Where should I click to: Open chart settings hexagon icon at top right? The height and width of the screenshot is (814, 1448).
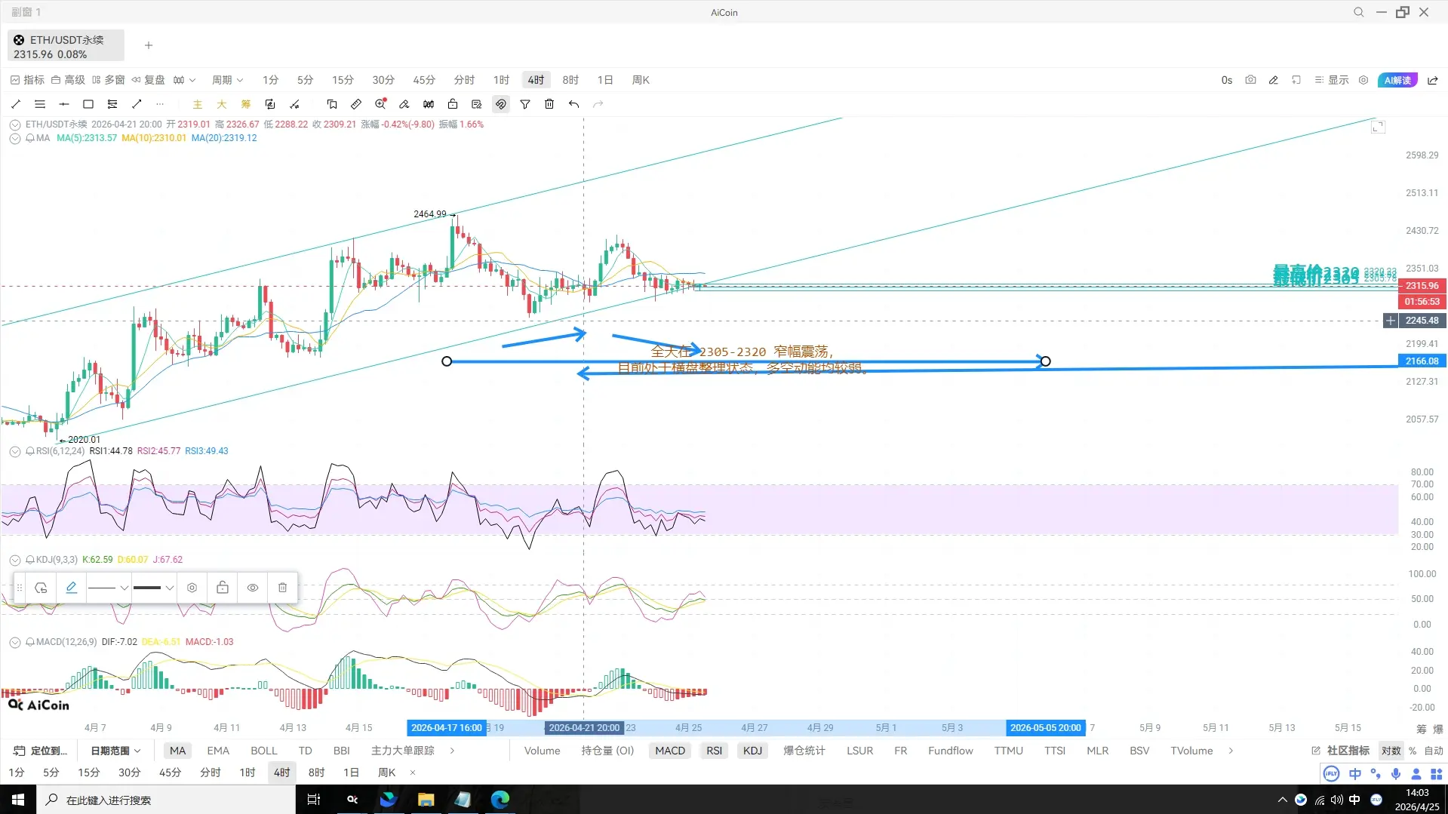tap(1363, 80)
